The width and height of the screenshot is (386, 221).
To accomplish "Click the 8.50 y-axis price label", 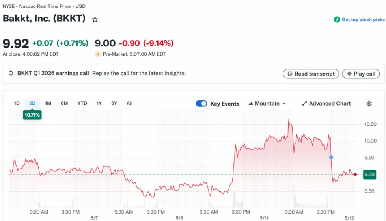I will point(369,191).
